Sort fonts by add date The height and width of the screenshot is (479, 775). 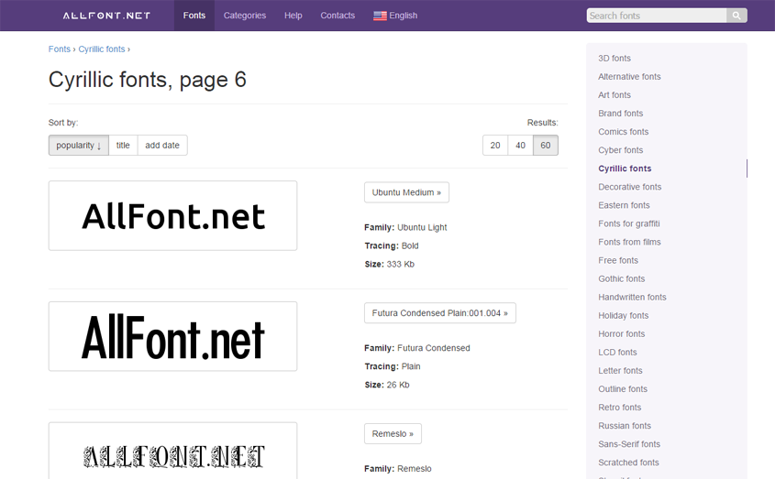(162, 146)
